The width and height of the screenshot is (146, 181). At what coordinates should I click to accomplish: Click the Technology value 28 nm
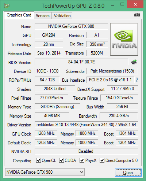pyautogui.click(x=49, y=44)
